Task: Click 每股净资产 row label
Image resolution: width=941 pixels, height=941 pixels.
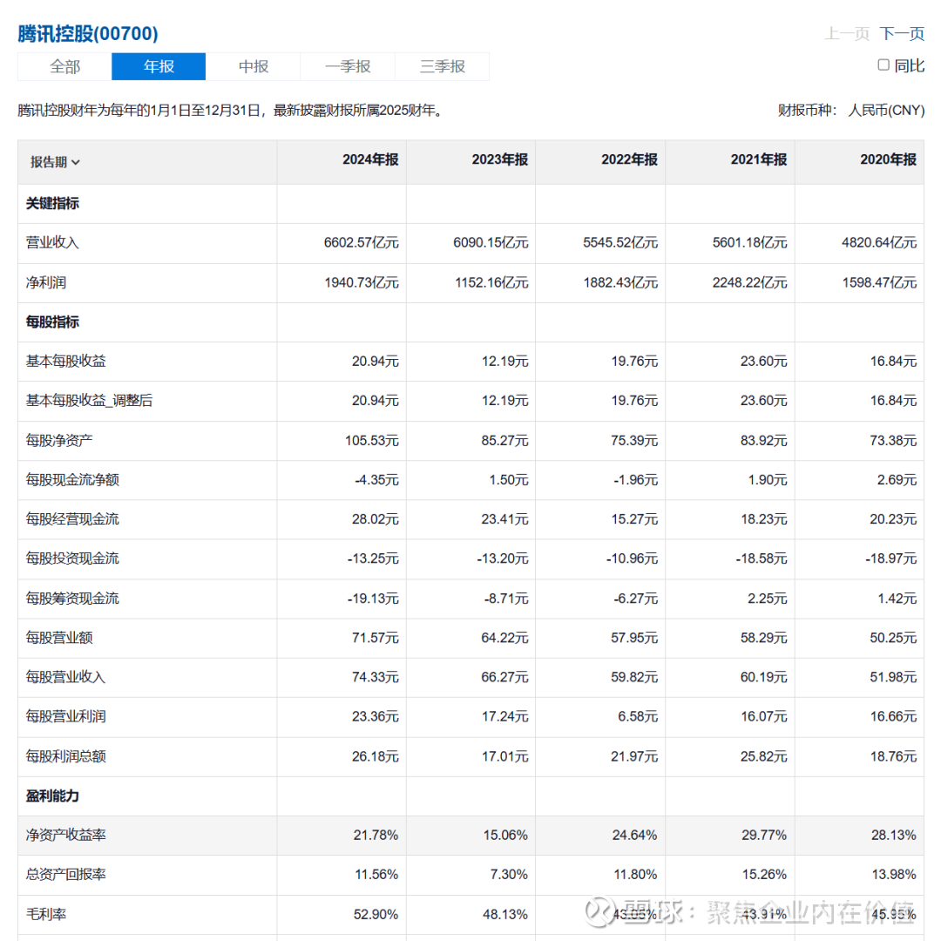Action: 59,441
